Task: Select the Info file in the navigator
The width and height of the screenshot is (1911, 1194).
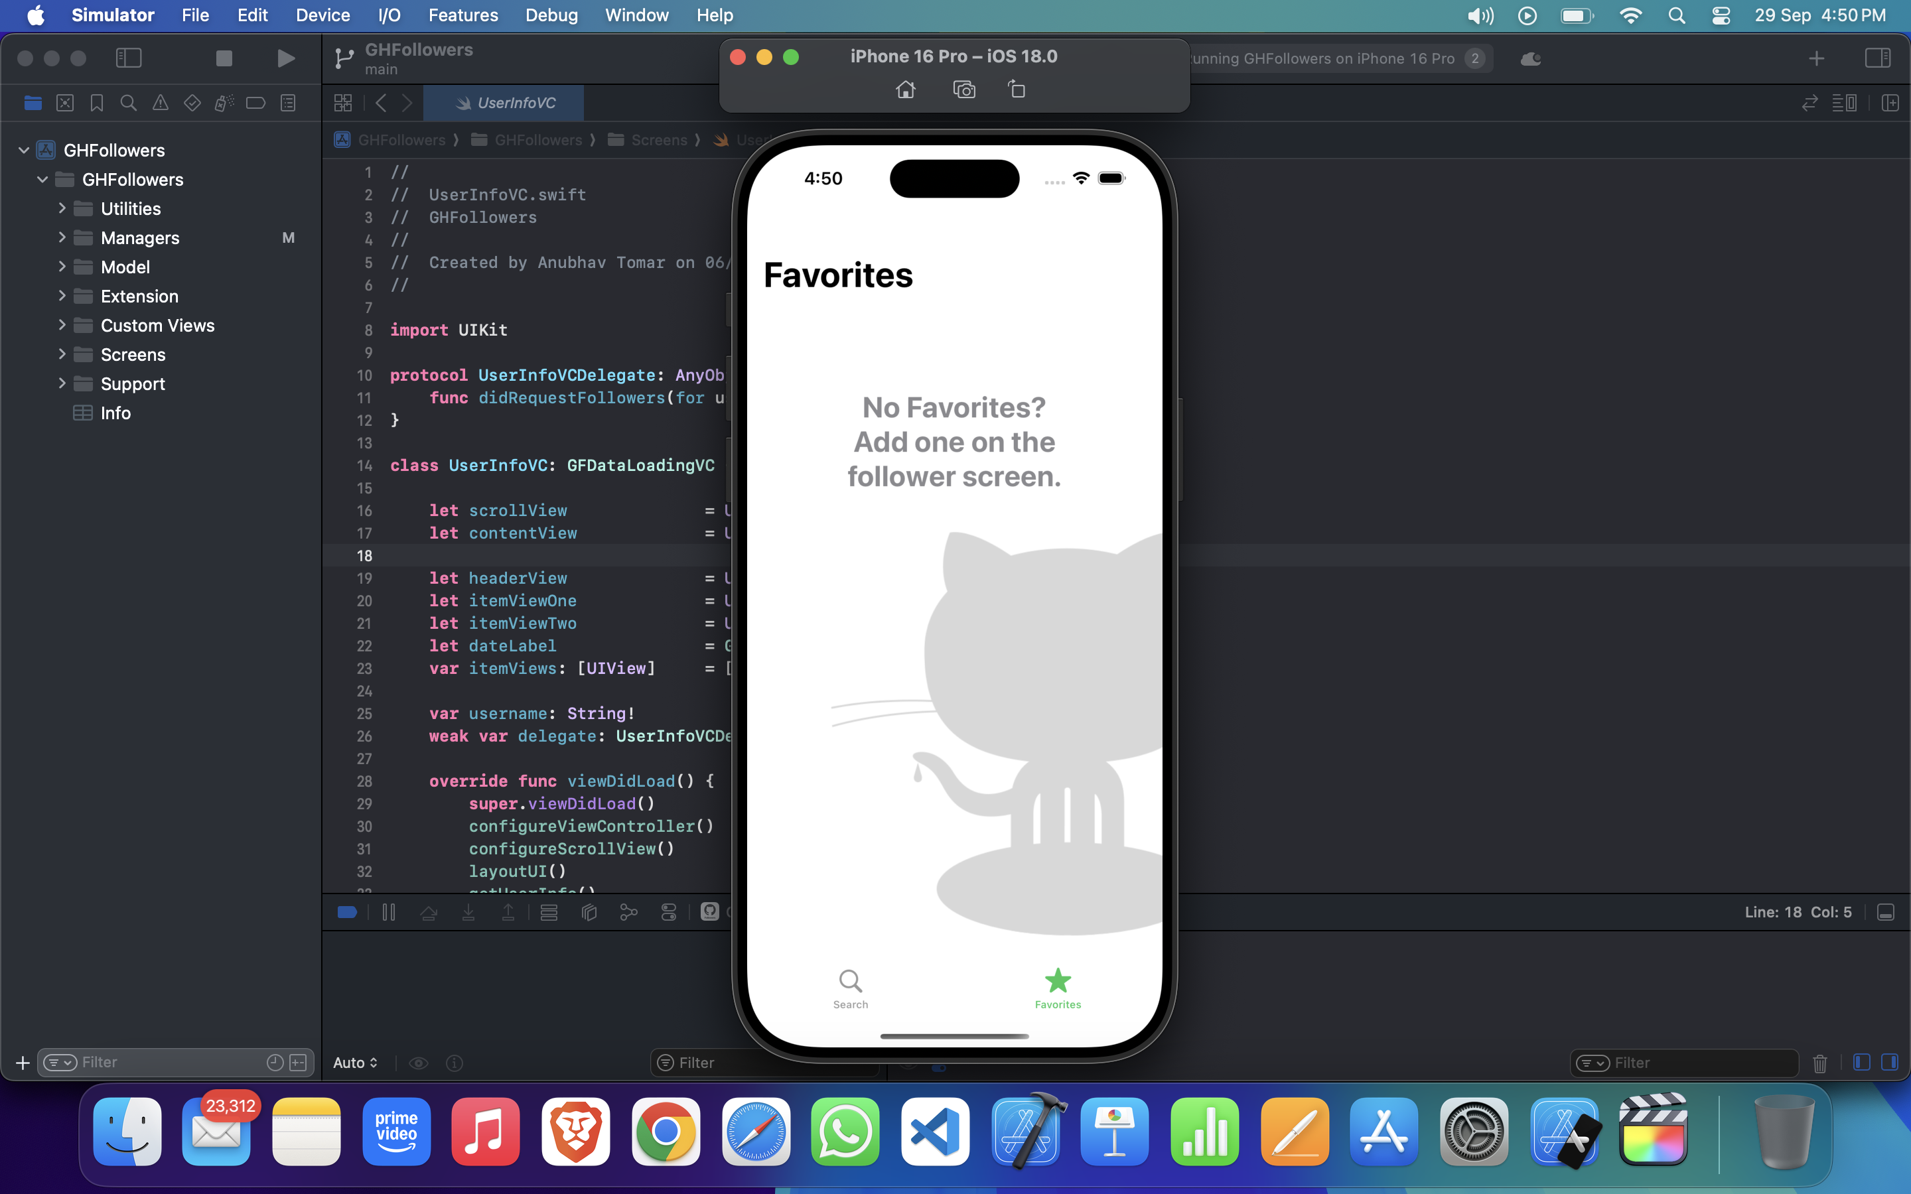Action: 115,413
